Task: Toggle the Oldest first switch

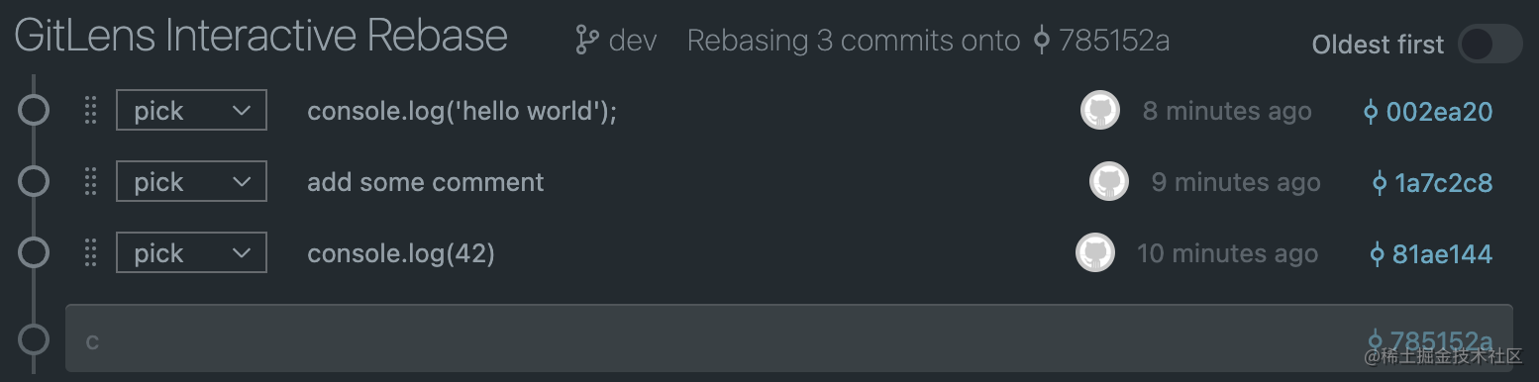Action: [x=1490, y=45]
